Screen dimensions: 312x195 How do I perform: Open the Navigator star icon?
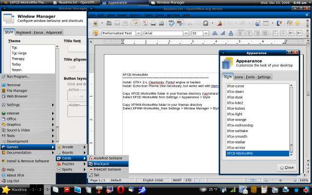(x=297, y=23)
